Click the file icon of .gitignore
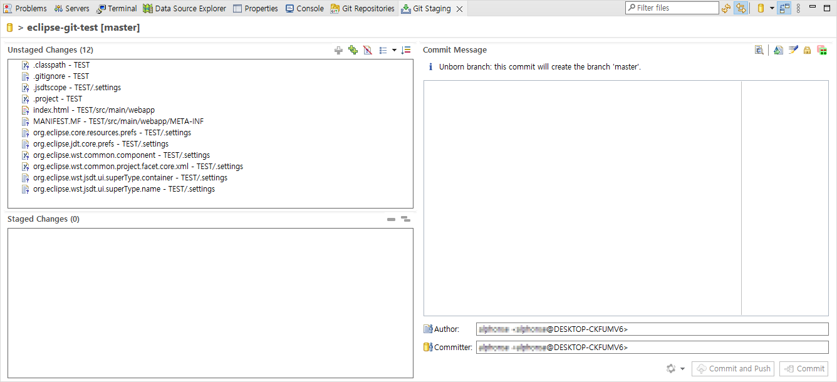 26,76
